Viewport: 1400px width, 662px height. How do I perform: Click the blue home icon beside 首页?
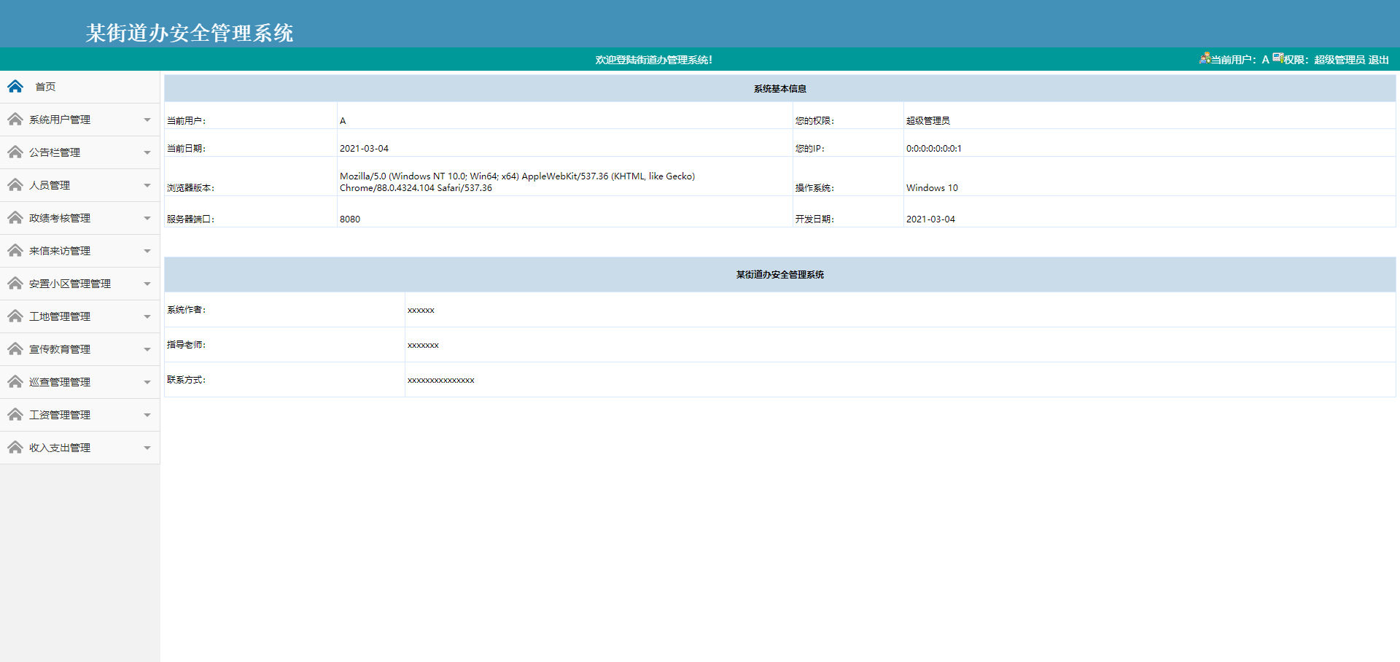pos(15,87)
